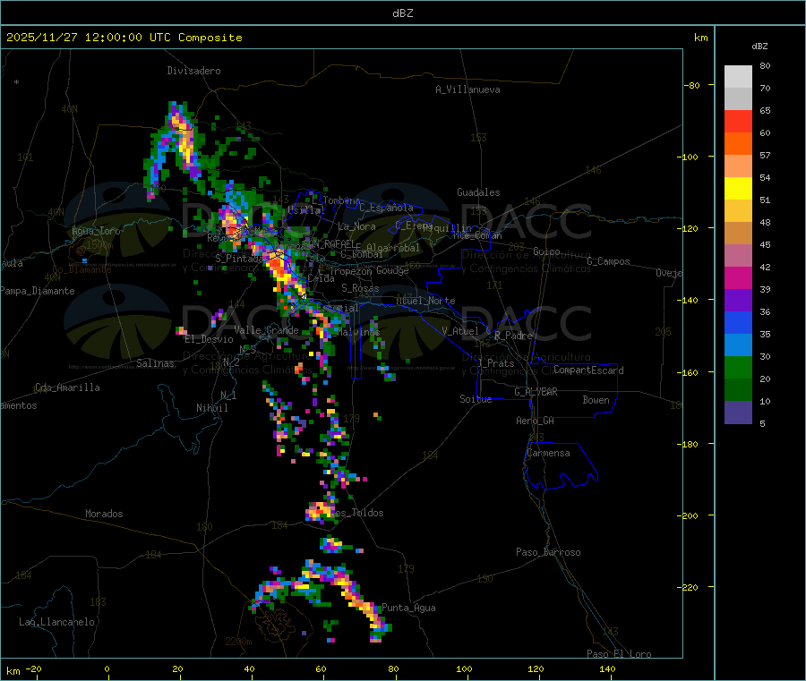The height and width of the screenshot is (681, 806).
Task: Click the Lag.Llancanelo map label
Action: 57,622
